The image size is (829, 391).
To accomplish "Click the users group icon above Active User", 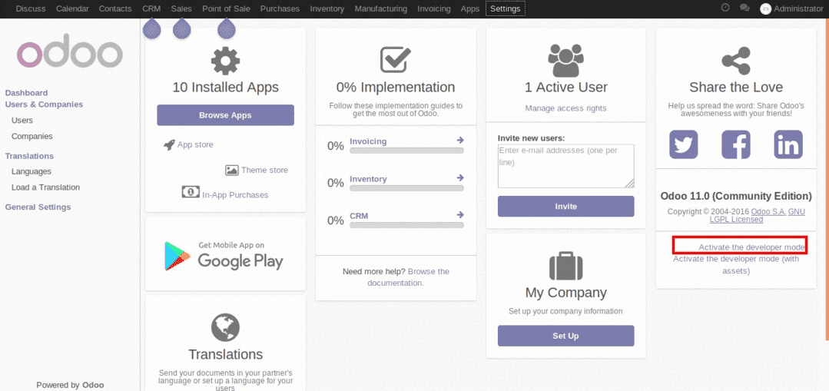I will pos(565,60).
